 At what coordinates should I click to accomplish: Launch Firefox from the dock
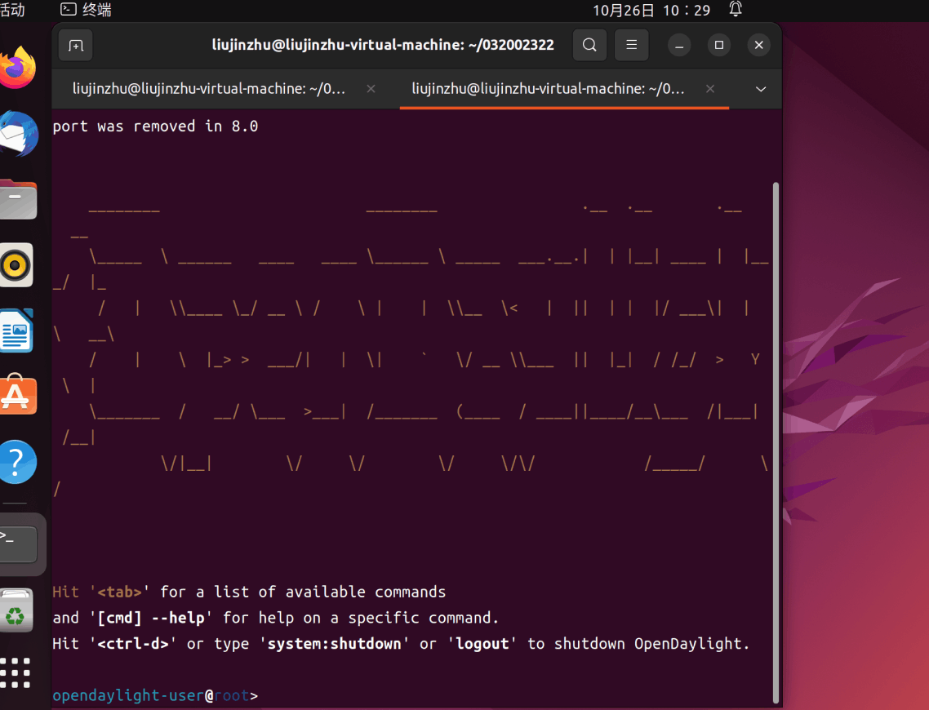pos(18,67)
